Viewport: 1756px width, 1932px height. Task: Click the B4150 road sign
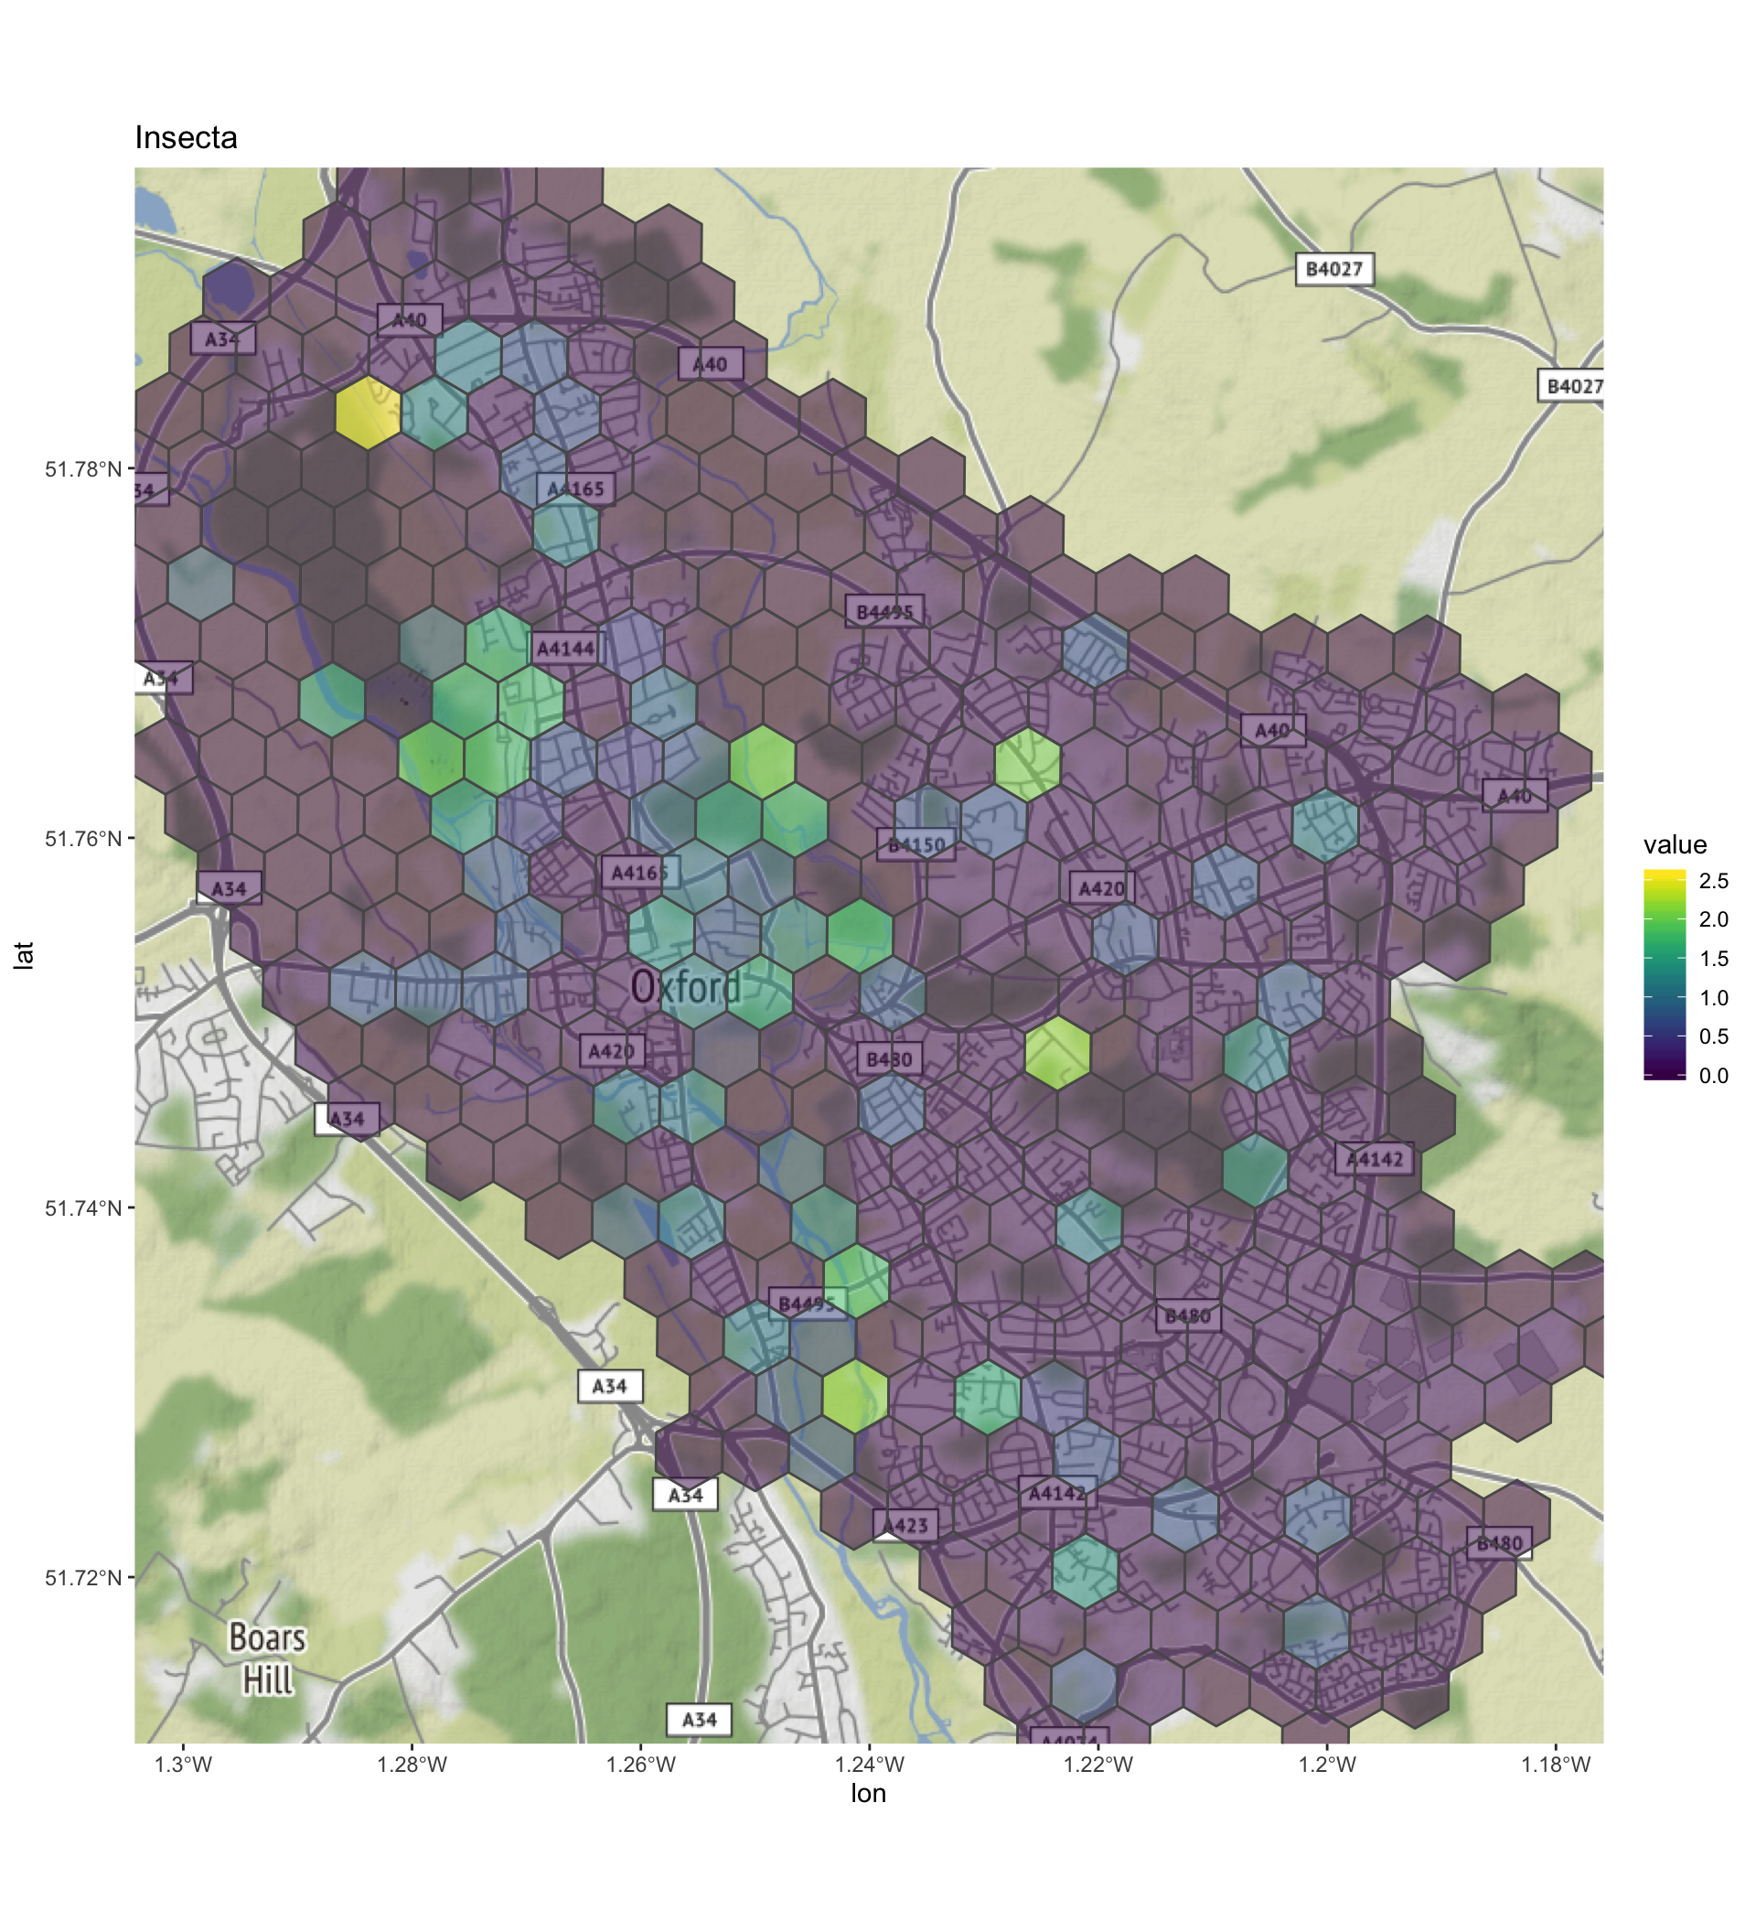pos(915,845)
